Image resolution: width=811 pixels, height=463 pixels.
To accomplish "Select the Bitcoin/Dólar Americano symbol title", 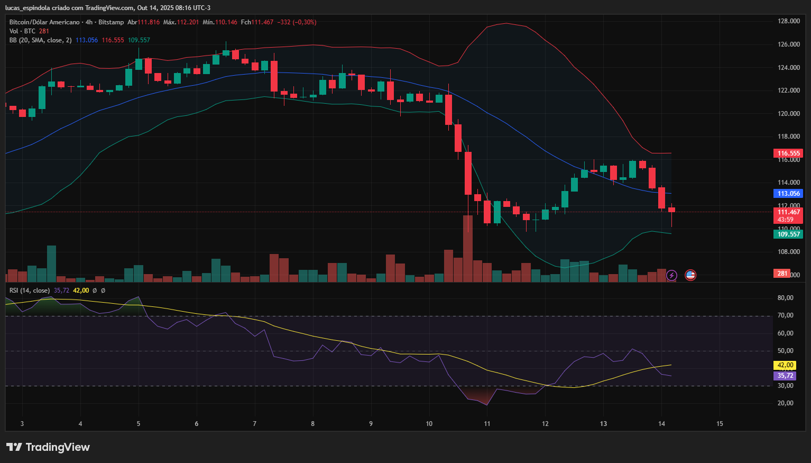I will (x=44, y=22).
